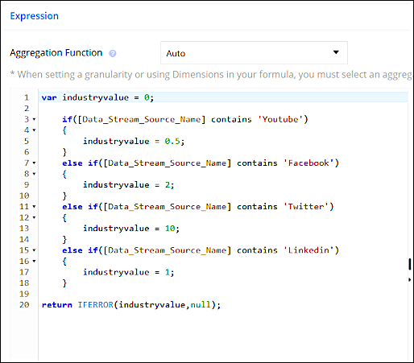Select the Expression section header

pyautogui.click(x=35, y=16)
